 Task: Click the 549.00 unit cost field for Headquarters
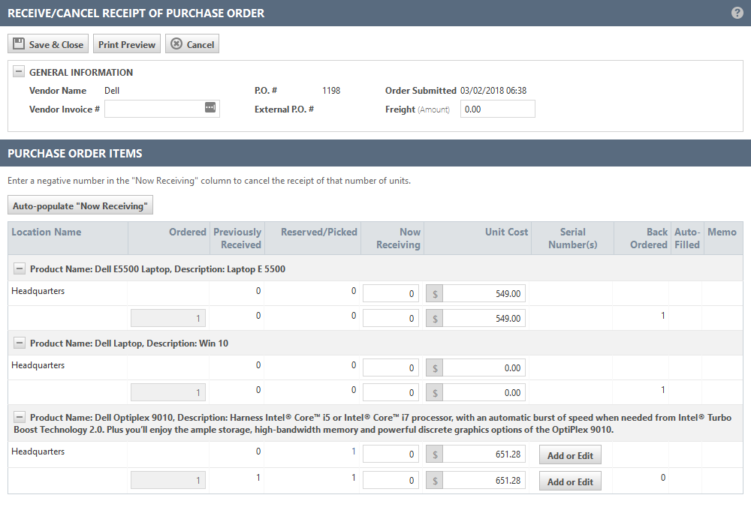pos(484,294)
